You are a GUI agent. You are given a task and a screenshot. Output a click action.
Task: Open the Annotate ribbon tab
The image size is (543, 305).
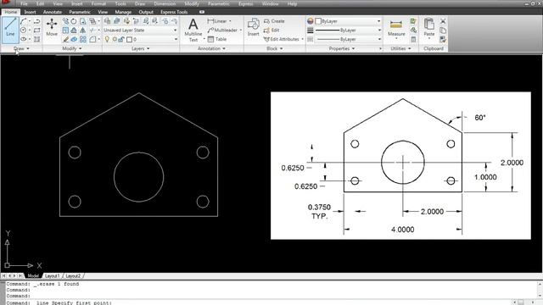pyautogui.click(x=53, y=12)
